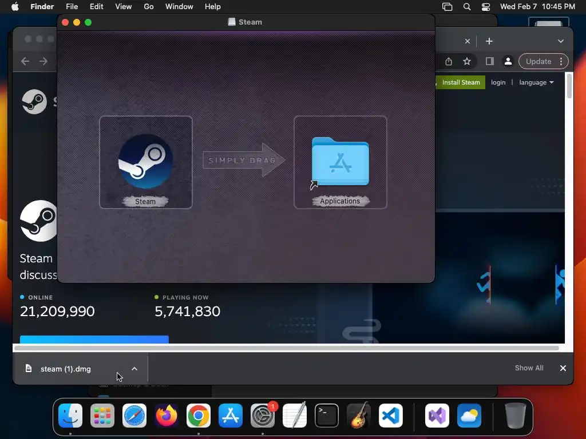The height and width of the screenshot is (439, 586).
Task: Open Trash from the Dock
Action: click(x=516, y=415)
